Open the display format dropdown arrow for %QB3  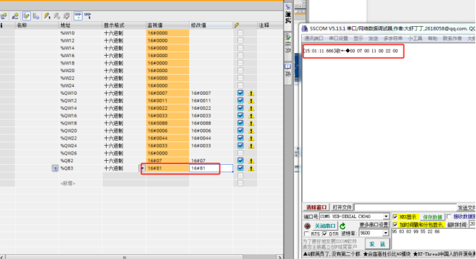point(142,168)
